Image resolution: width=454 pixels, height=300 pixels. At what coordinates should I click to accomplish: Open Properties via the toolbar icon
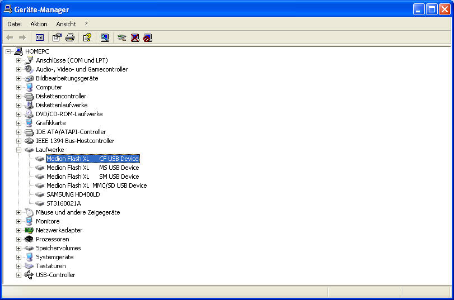pyautogui.click(x=57, y=37)
